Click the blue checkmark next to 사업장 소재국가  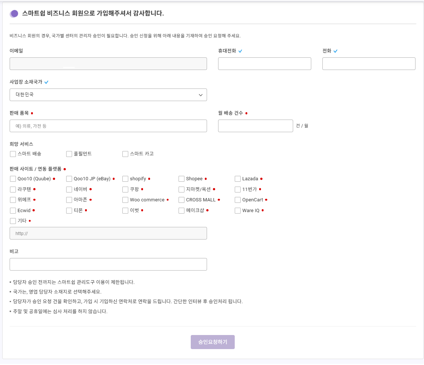[x=46, y=82]
